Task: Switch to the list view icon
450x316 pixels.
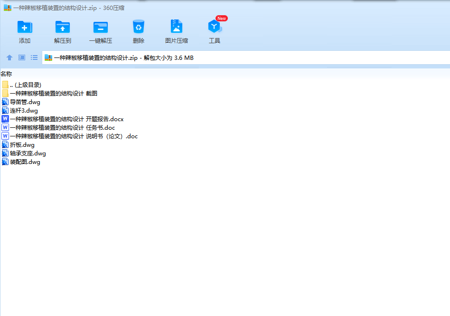Action: [x=34, y=58]
